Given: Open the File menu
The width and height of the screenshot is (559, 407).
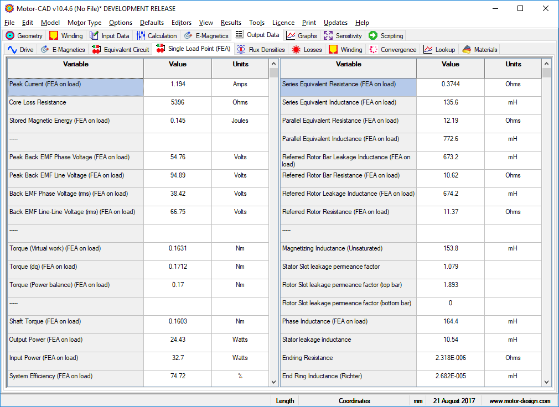Looking at the screenshot, I should [x=9, y=23].
